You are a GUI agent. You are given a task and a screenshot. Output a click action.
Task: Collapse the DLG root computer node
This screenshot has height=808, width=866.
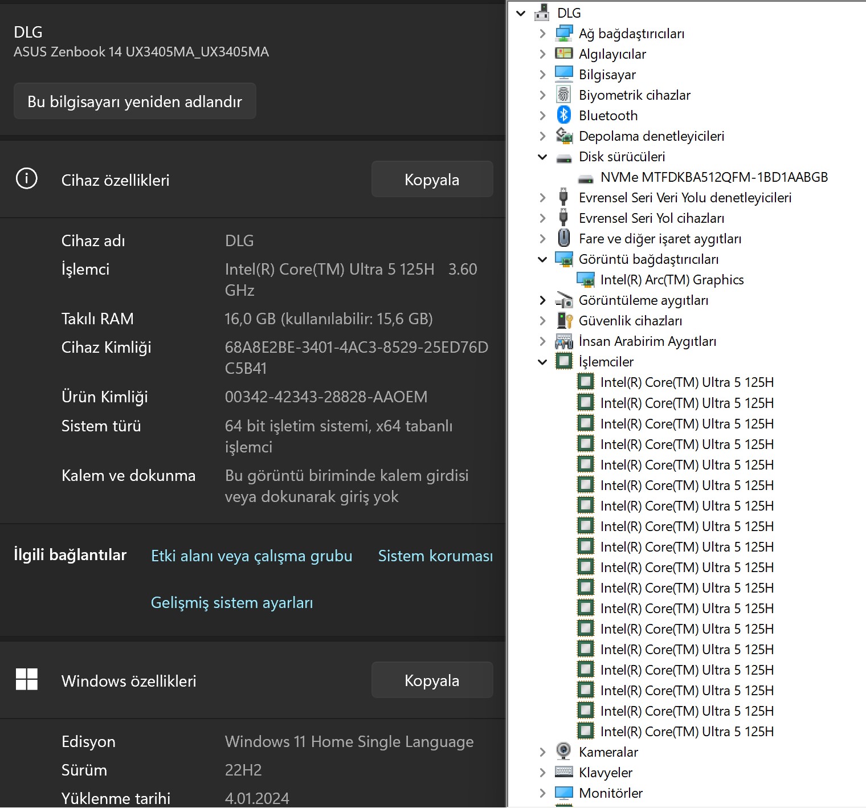[x=521, y=13]
